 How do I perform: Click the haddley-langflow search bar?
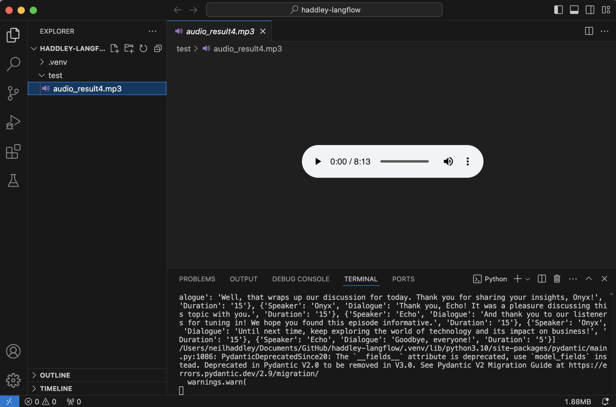pyautogui.click(x=324, y=10)
